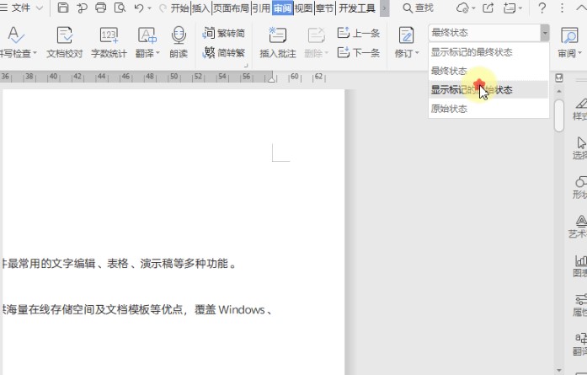Click the ruler right indent marker
Screen dimensions: 587x375
pos(271,79)
